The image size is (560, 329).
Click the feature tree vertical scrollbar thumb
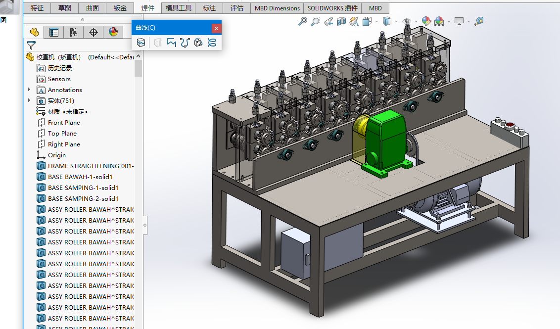click(139, 68)
